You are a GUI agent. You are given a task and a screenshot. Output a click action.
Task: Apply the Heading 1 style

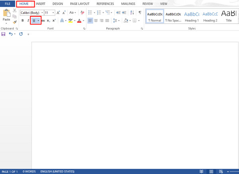192,17
